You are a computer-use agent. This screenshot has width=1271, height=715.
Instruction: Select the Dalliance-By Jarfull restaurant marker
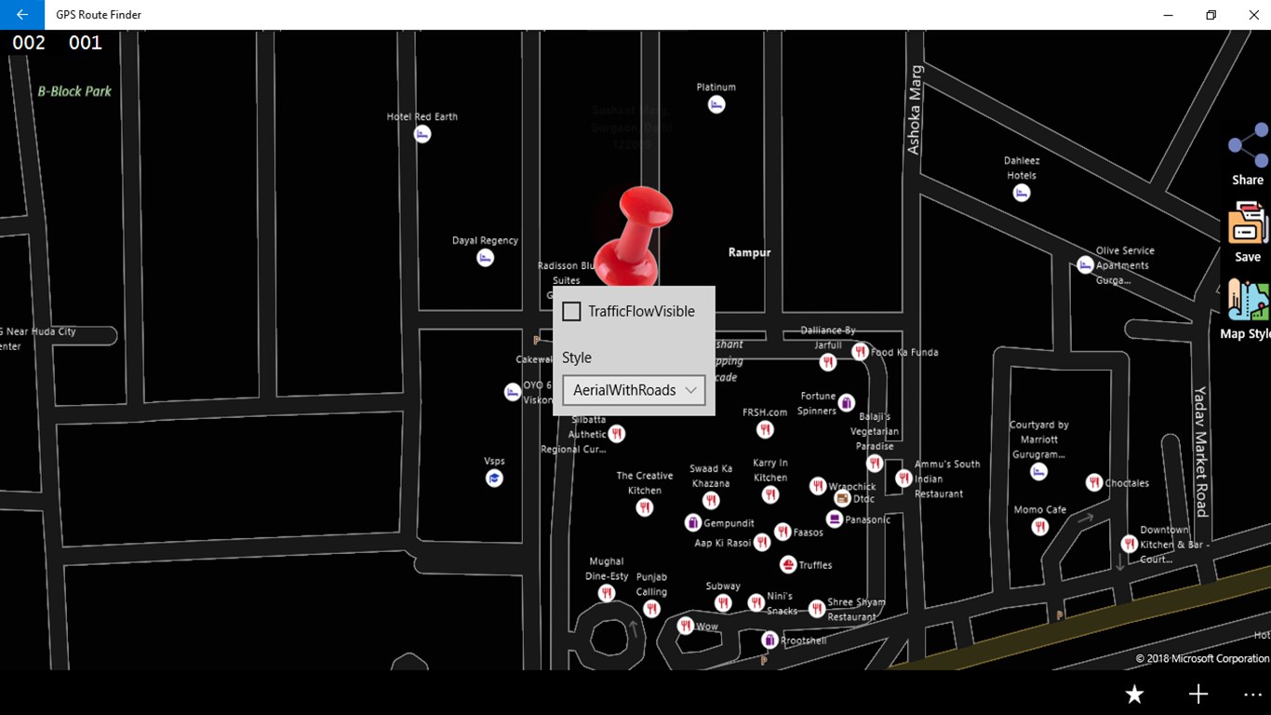828,362
